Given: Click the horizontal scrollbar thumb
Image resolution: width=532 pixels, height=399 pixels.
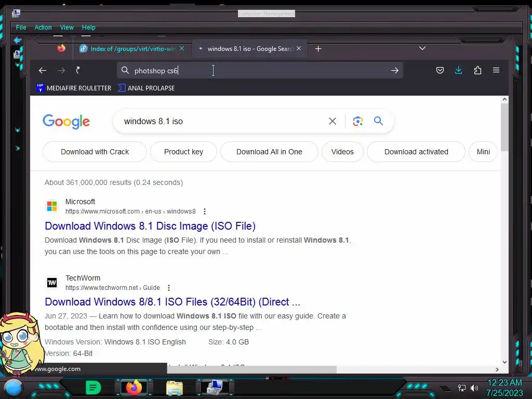Looking at the screenshot, I should pyautogui.click(x=252, y=369).
